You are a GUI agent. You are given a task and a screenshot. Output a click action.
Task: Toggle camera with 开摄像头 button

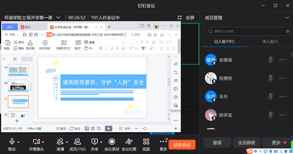pos(36,142)
